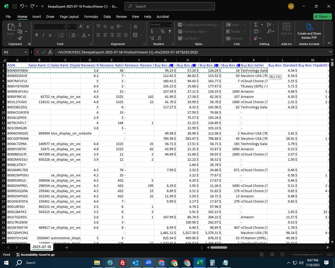
Task: Click the Save icon in title bar
Action: click(x=15, y=6)
